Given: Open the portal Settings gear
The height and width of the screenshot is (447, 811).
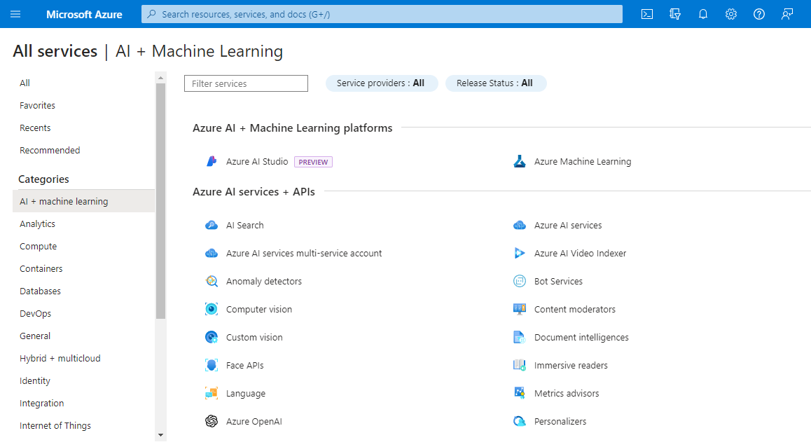Looking at the screenshot, I should coord(730,13).
